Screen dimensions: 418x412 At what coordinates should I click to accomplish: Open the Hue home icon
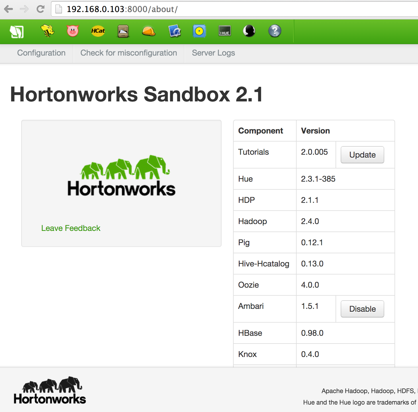(17, 32)
